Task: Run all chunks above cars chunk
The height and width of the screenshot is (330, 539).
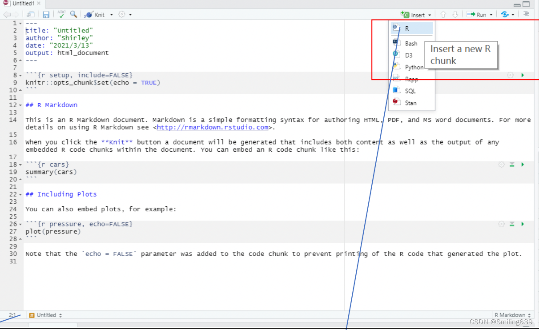Action: pyautogui.click(x=512, y=165)
